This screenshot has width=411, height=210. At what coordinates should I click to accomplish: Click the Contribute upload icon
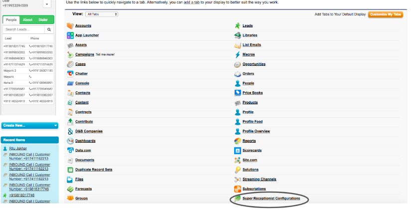click(70, 122)
